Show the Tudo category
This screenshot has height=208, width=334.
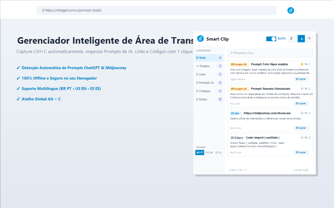click(209, 58)
